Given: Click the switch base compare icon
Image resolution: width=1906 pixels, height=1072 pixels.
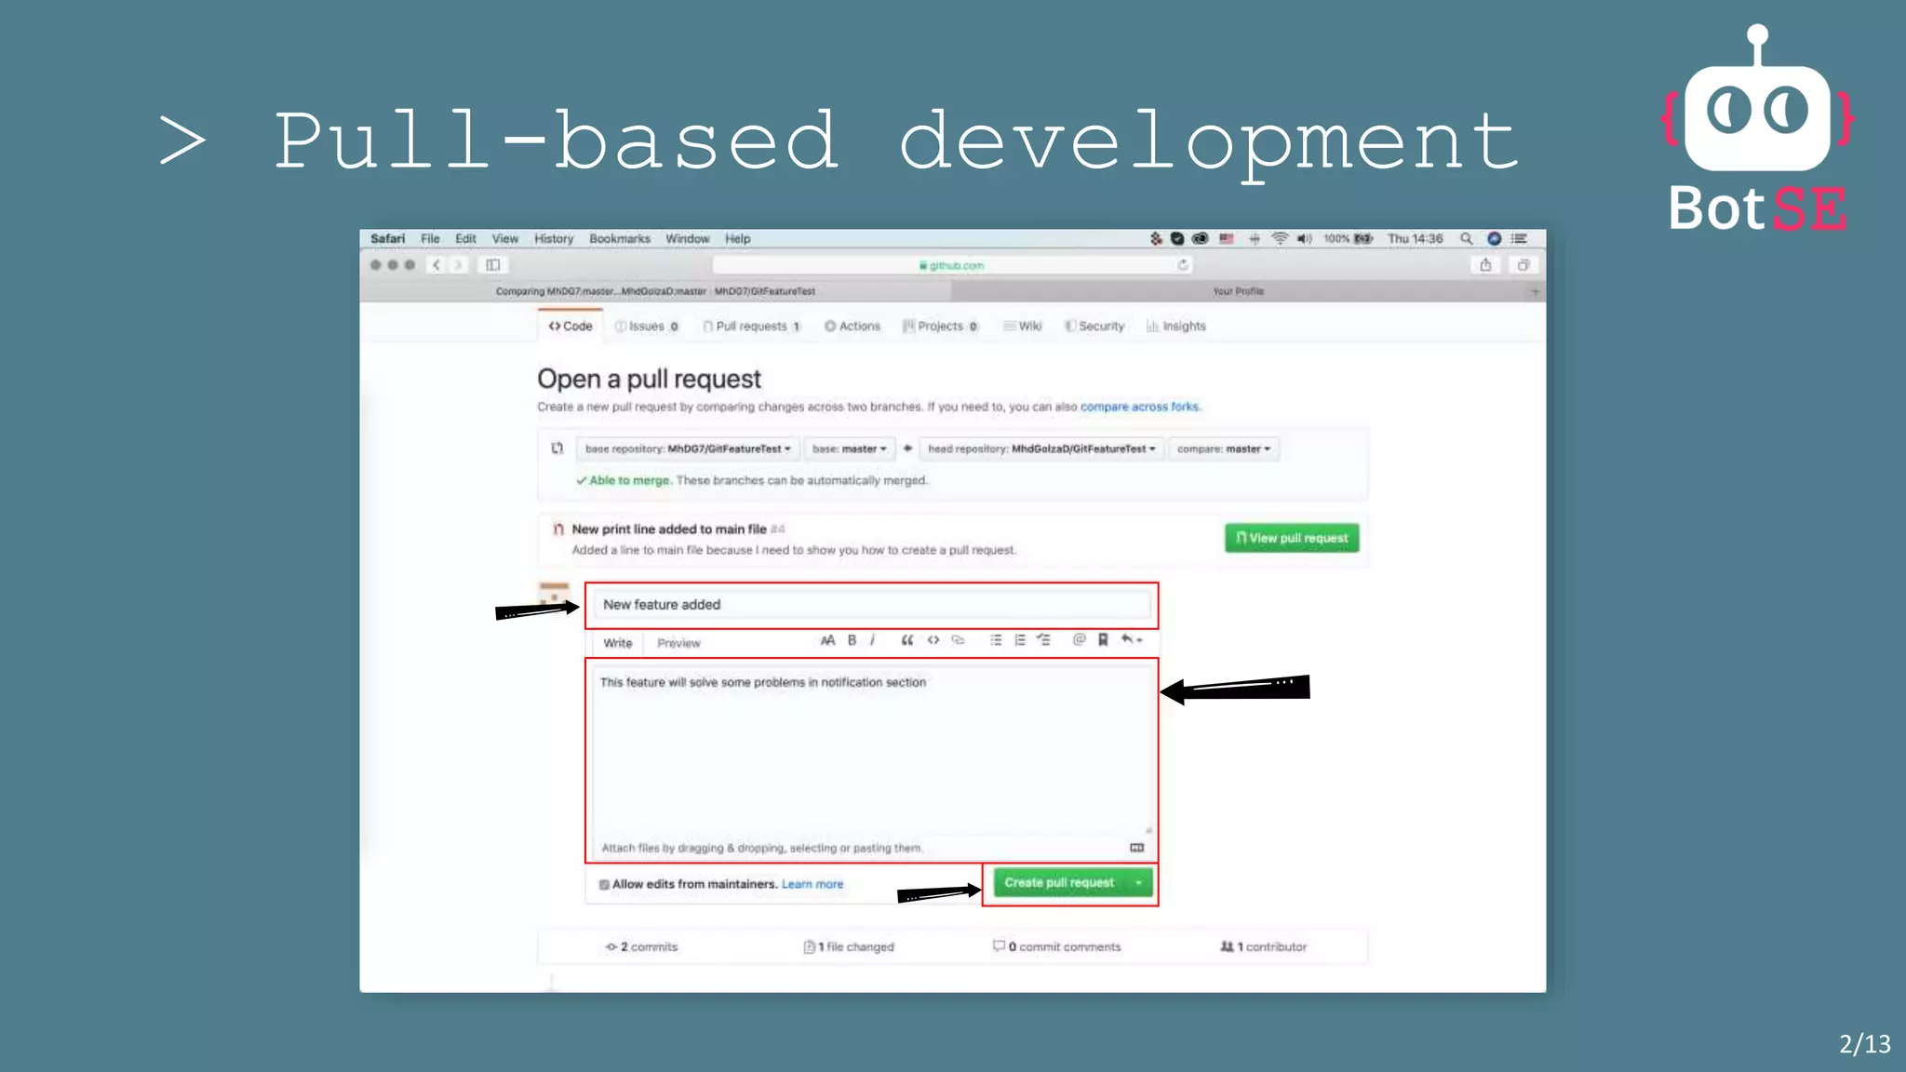Looking at the screenshot, I should 557,449.
